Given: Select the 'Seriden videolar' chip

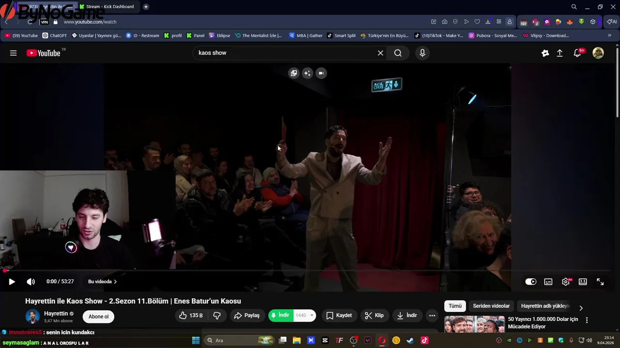Looking at the screenshot, I should point(491,306).
